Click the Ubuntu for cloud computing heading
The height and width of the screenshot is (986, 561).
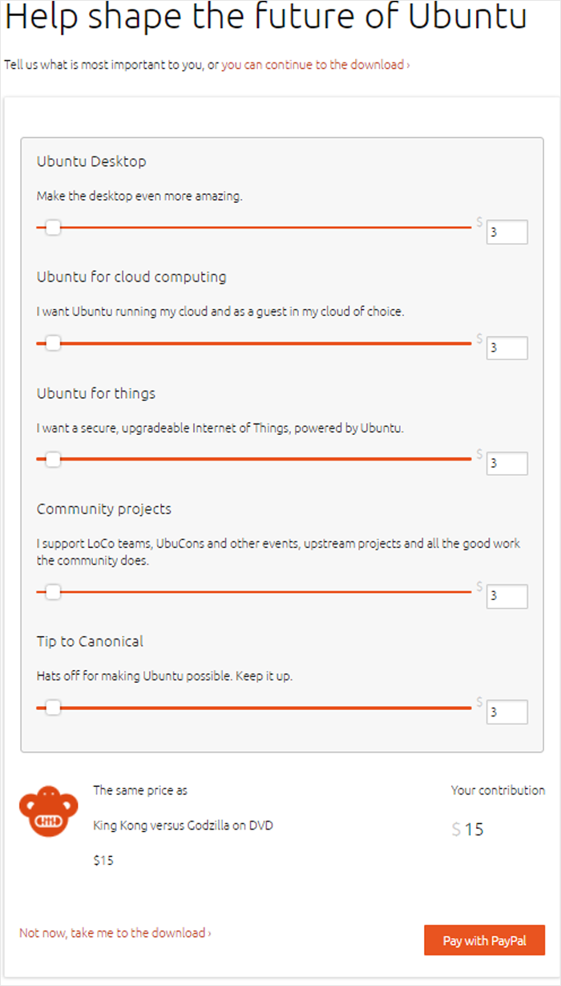pos(131,277)
